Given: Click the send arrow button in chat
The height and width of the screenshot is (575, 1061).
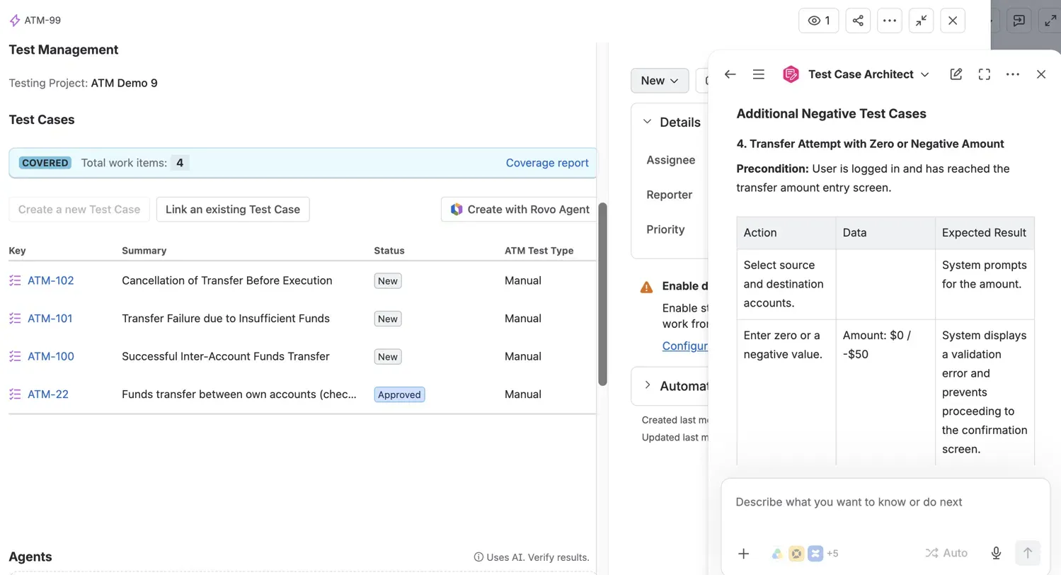Looking at the screenshot, I should click(x=1028, y=553).
